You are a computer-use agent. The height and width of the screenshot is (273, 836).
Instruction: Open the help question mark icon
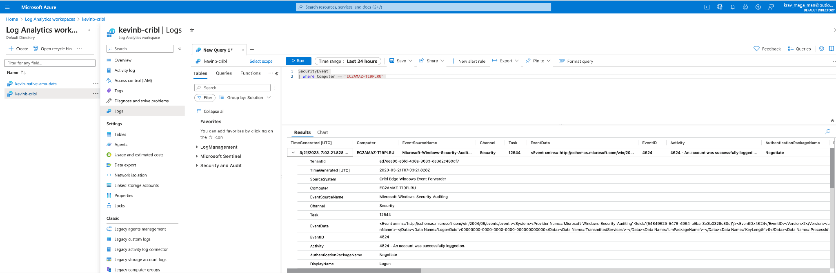[758, 7]
